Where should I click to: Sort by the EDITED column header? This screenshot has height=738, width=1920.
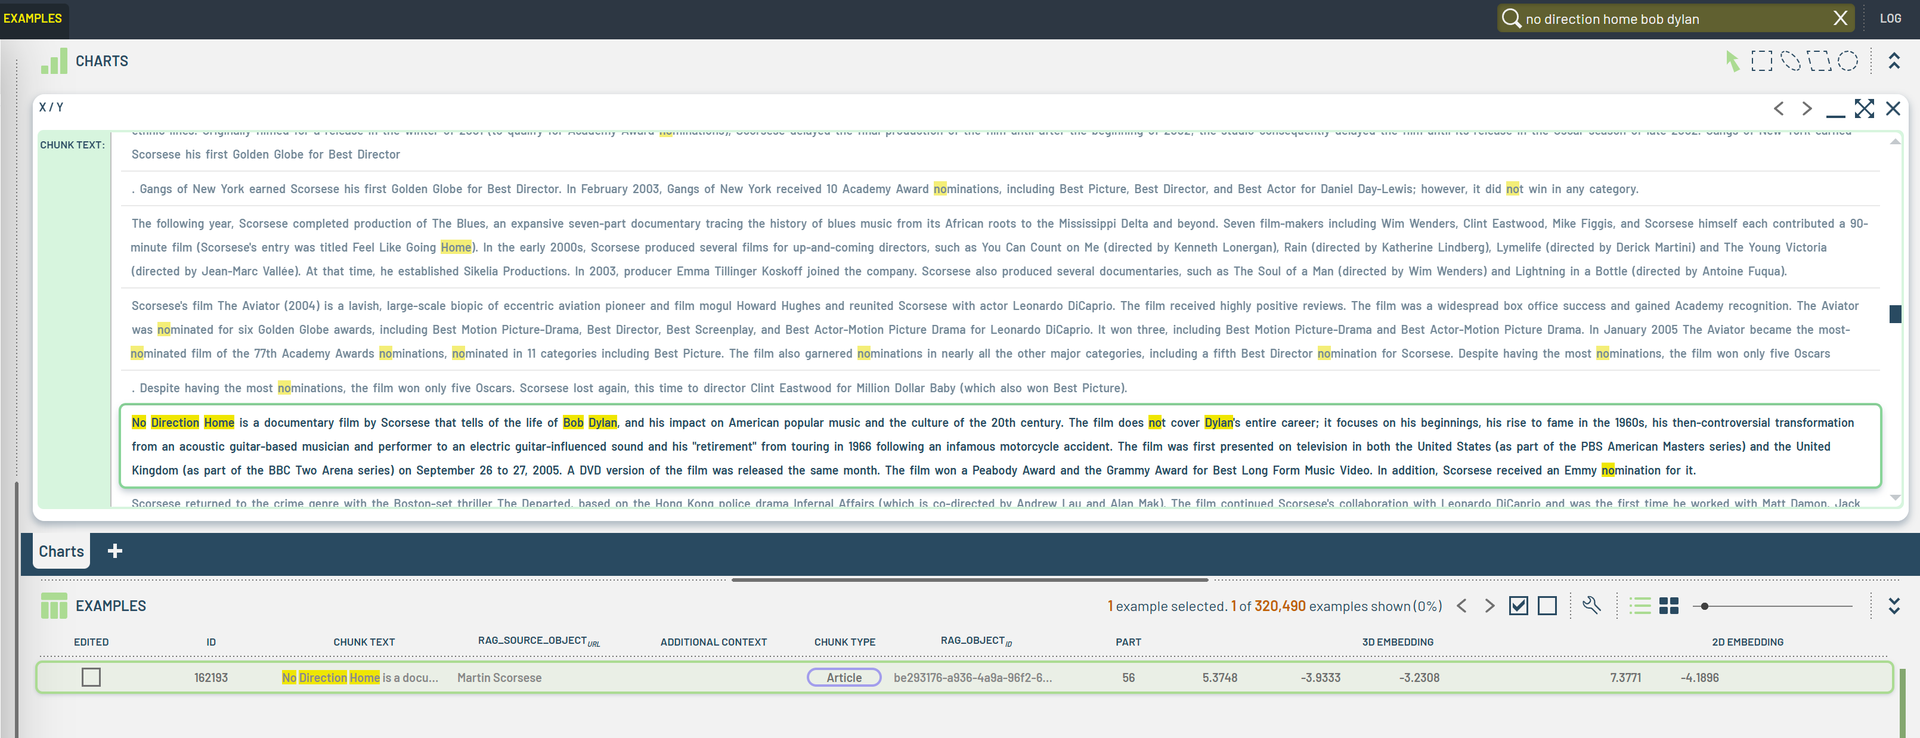point(91,642)
